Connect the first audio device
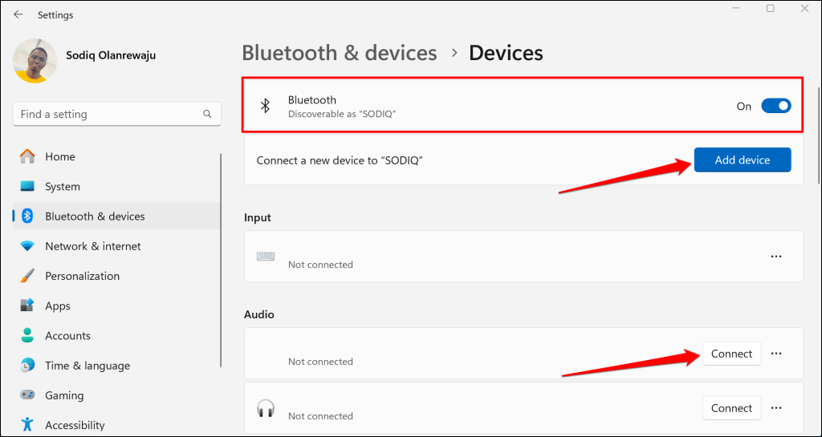The image size is (822, 437). click(x=731, y=354)
